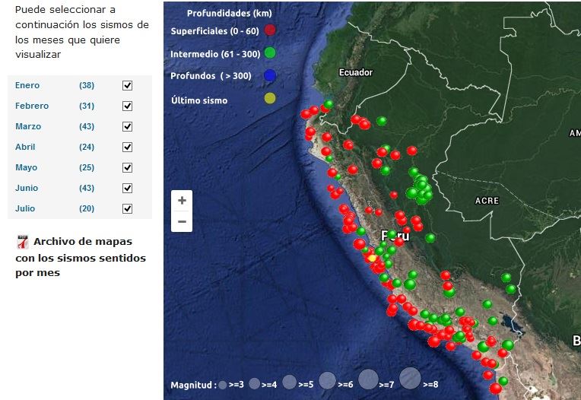Click the PDF calendar icon beside Archivo de mapas

pos(22,242)
